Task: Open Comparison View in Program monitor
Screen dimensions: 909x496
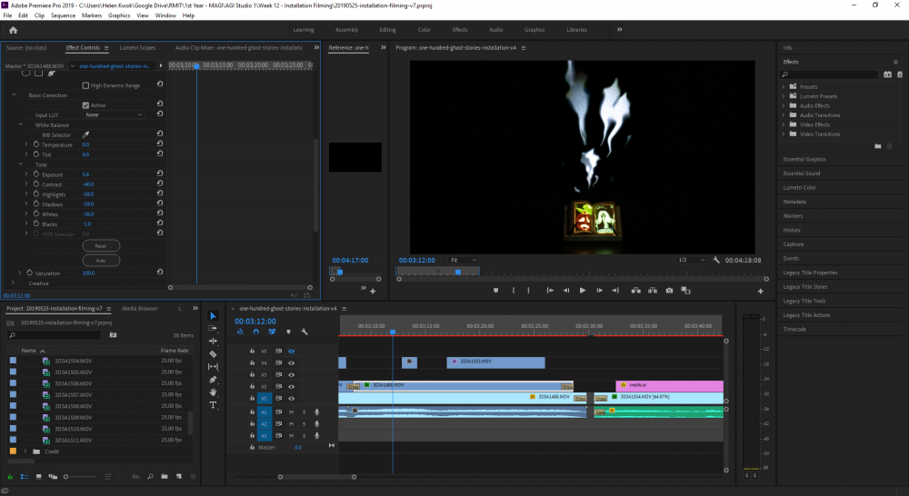Action: pyautogui.click(x=685, y=291)
